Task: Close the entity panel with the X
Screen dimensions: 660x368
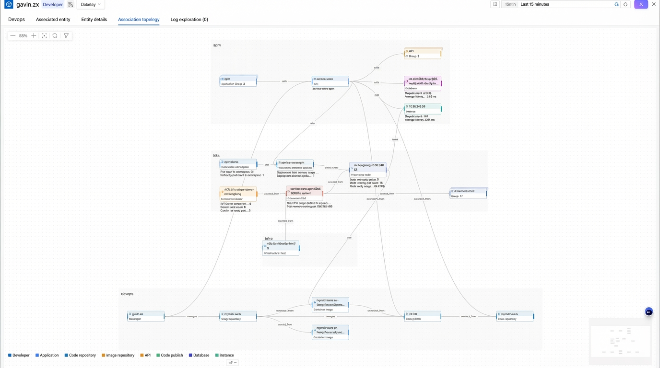Action: coord(654,4)
